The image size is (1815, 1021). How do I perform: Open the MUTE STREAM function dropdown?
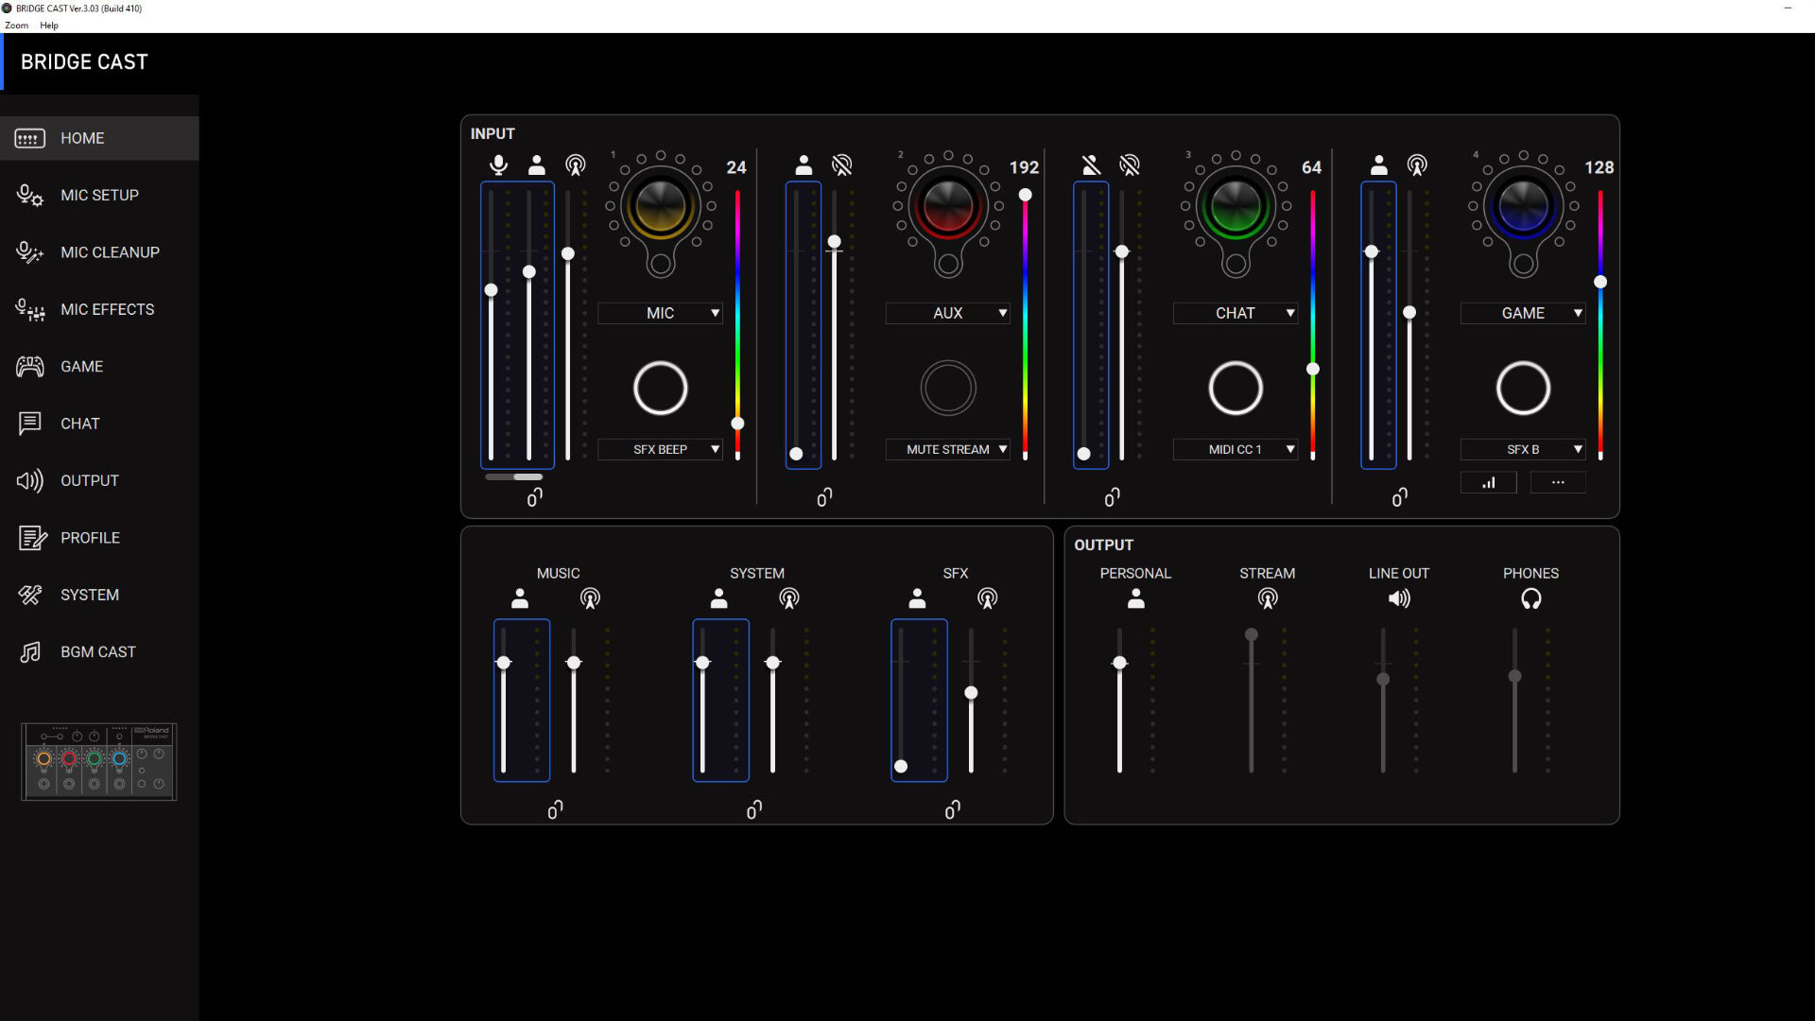948,449
